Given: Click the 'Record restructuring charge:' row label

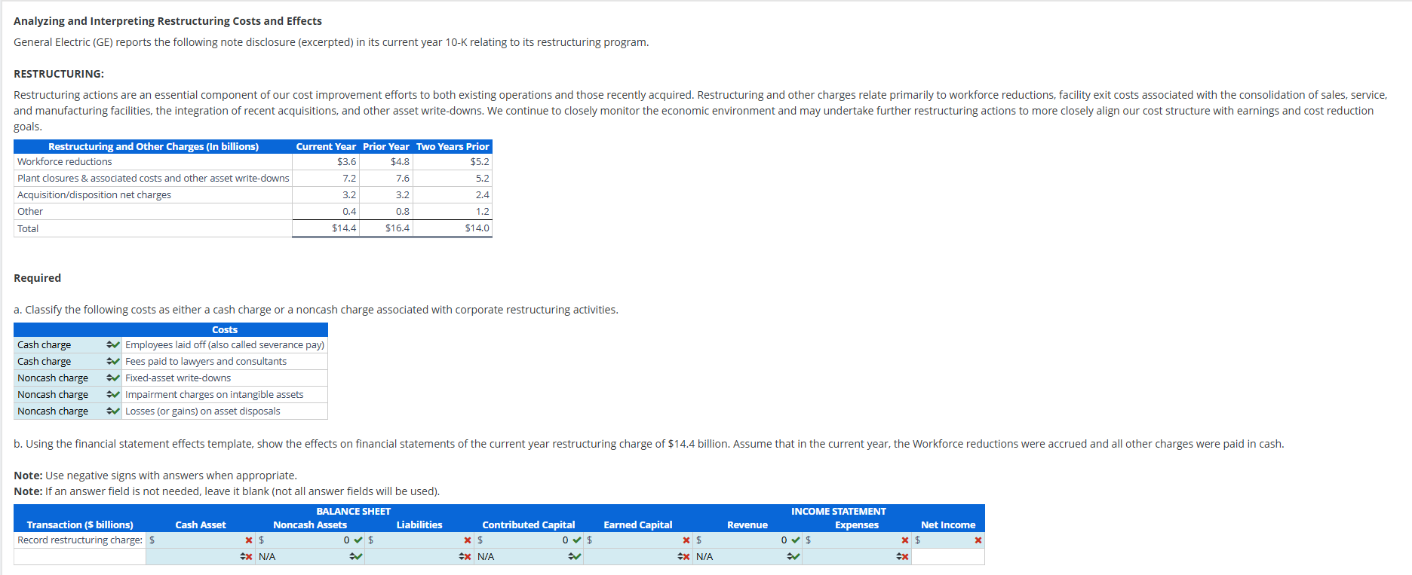Looking at the screenshot, I should coord(80,540).
